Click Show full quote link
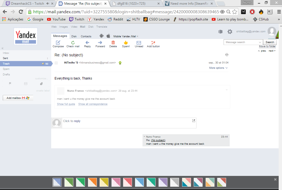282x190 pixels. (66, 104)
